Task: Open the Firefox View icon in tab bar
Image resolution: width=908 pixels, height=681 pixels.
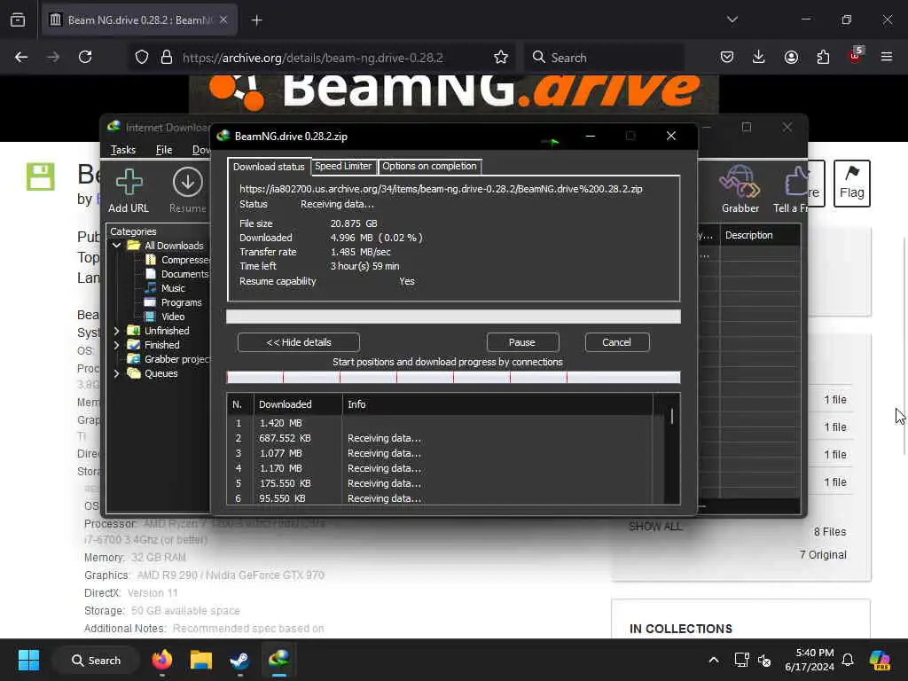Action: pyautogui.click(x=18, y=20)
